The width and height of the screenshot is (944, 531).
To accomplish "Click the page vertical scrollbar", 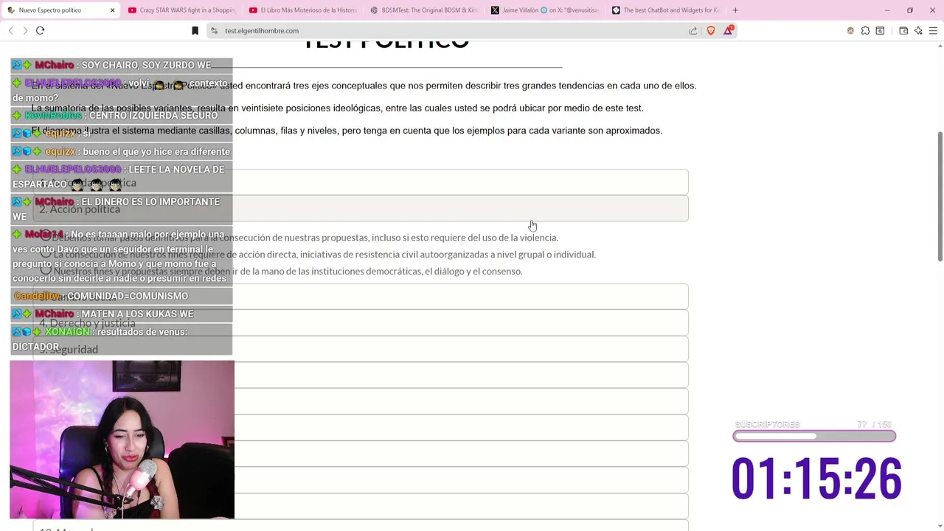I will point(940,196).
